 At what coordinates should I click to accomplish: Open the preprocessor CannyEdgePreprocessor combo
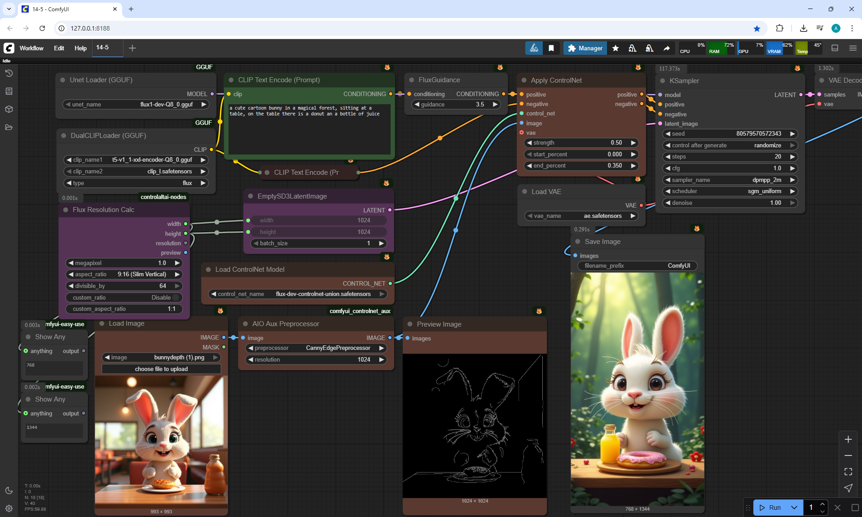317,348
